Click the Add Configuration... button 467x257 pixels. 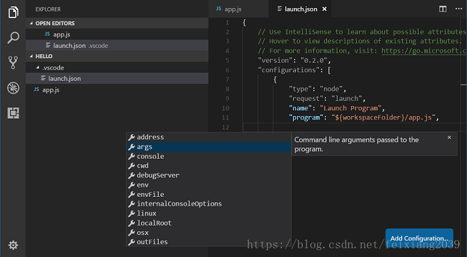(419, 238)
